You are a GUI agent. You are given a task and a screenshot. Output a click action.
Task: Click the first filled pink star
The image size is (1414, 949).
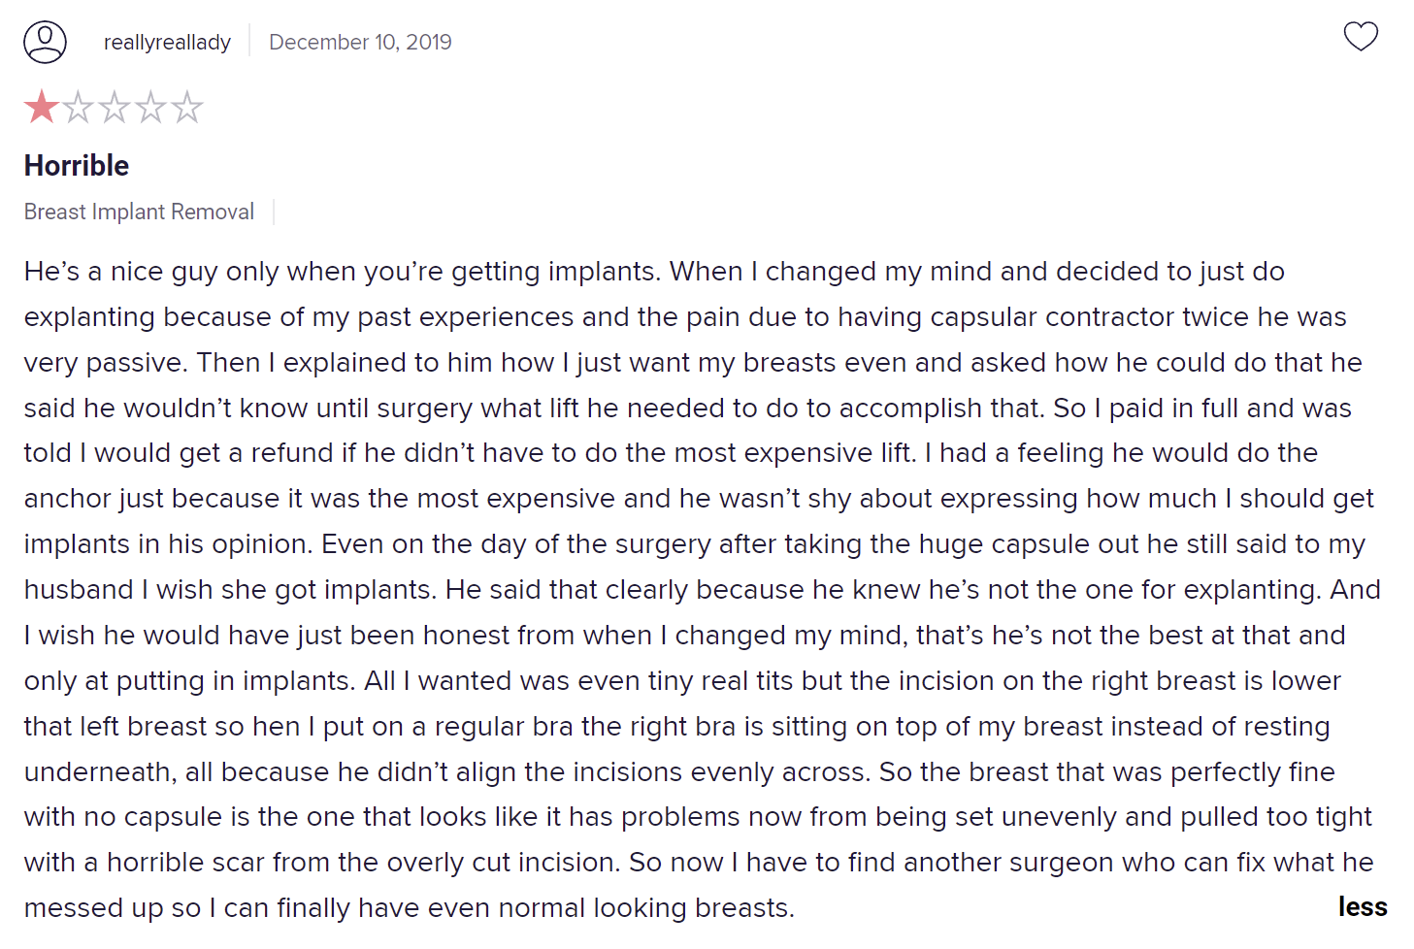pyautogui.click(x=42, y=107)
